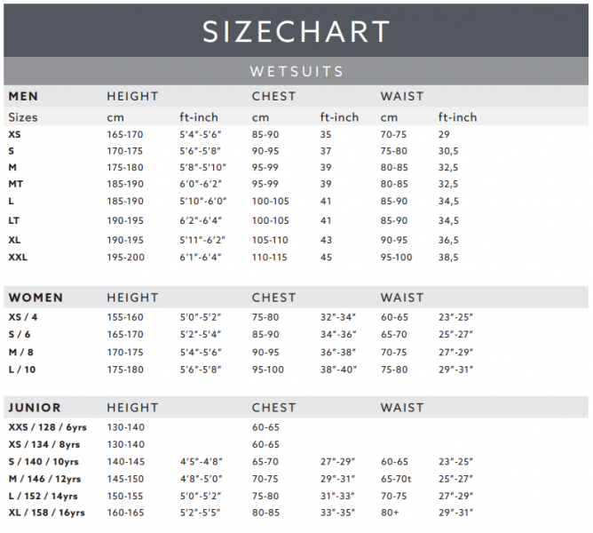Click the XXL size row label
Screen dimensions: 593x533
[18, 257]
